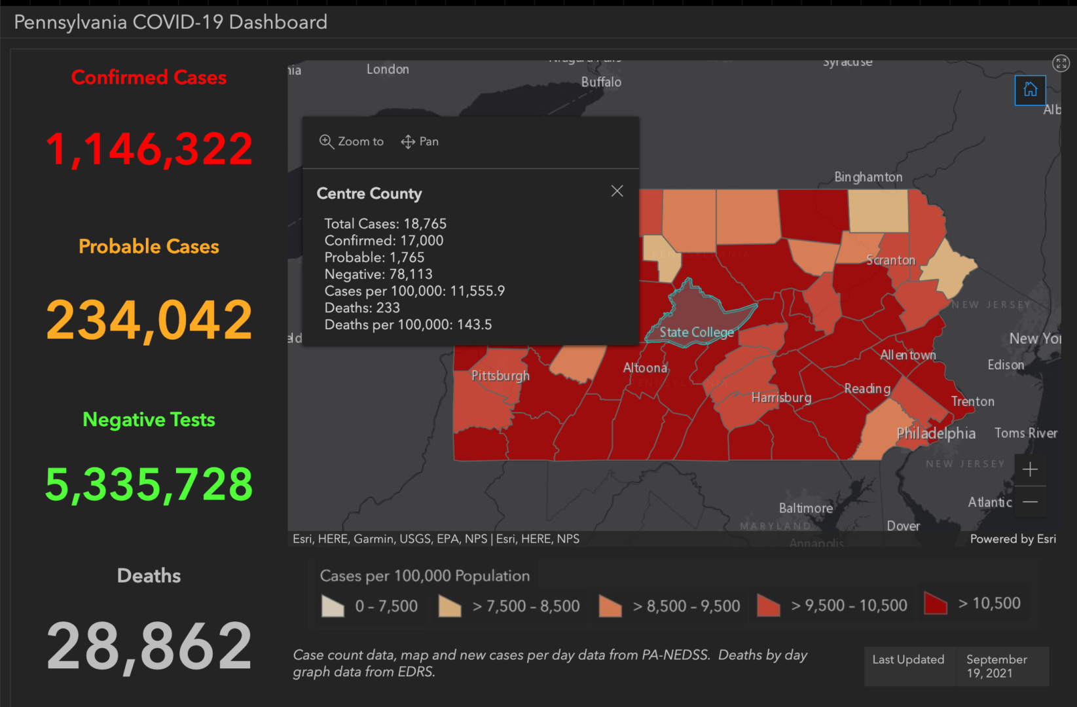Screen dimensions: 1077x707
Task: Close the Centre County popup
Action: pyautogui.click(x=617, y=191)
